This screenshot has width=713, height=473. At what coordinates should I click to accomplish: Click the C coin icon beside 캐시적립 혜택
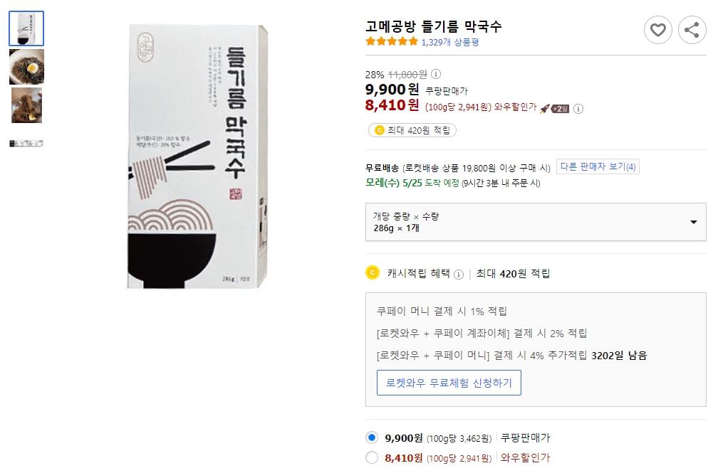pyautogui.click(x=373, y=272)
